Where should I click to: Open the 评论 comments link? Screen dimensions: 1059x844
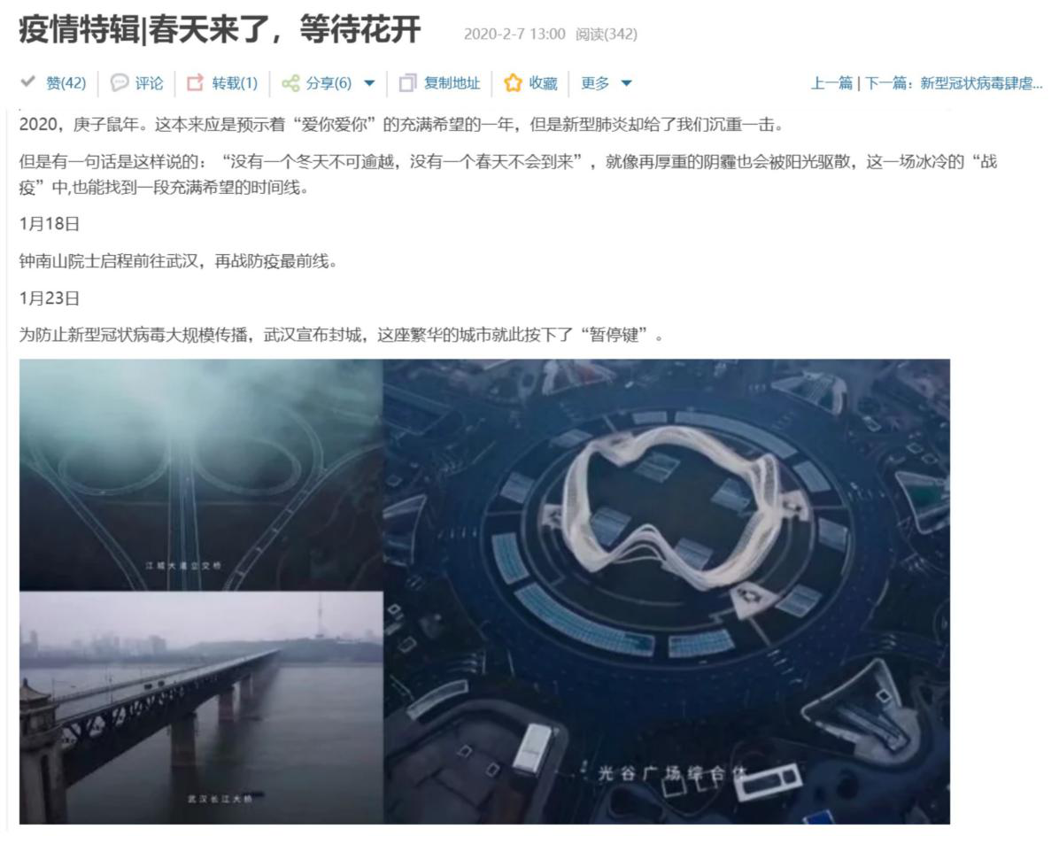pyautogui.click(x=150, y=83)
